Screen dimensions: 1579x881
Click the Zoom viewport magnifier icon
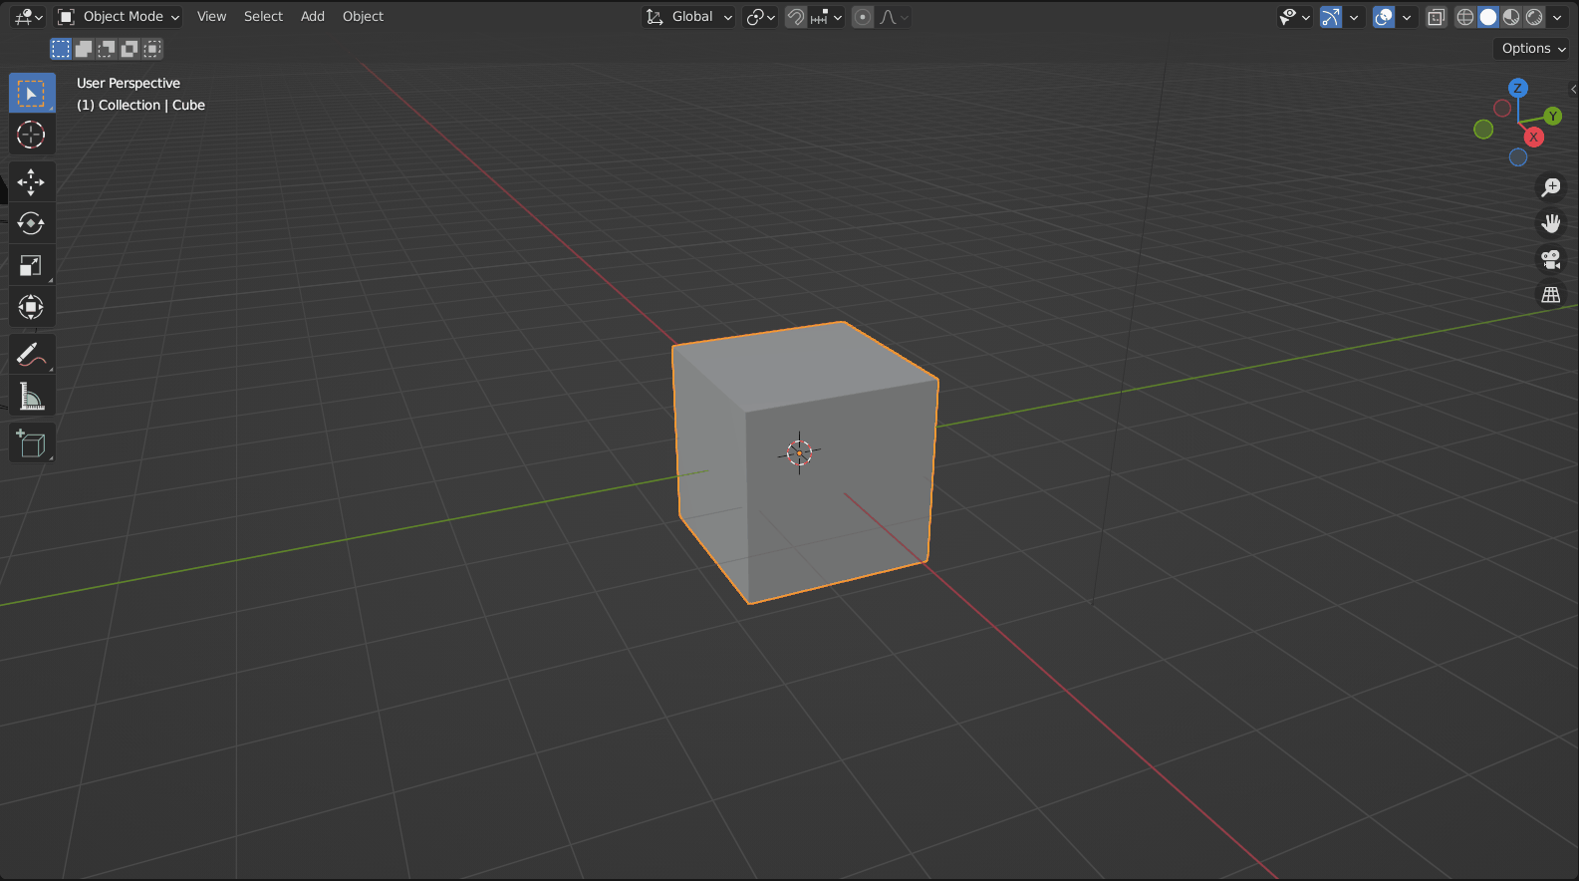point(1551,186)
